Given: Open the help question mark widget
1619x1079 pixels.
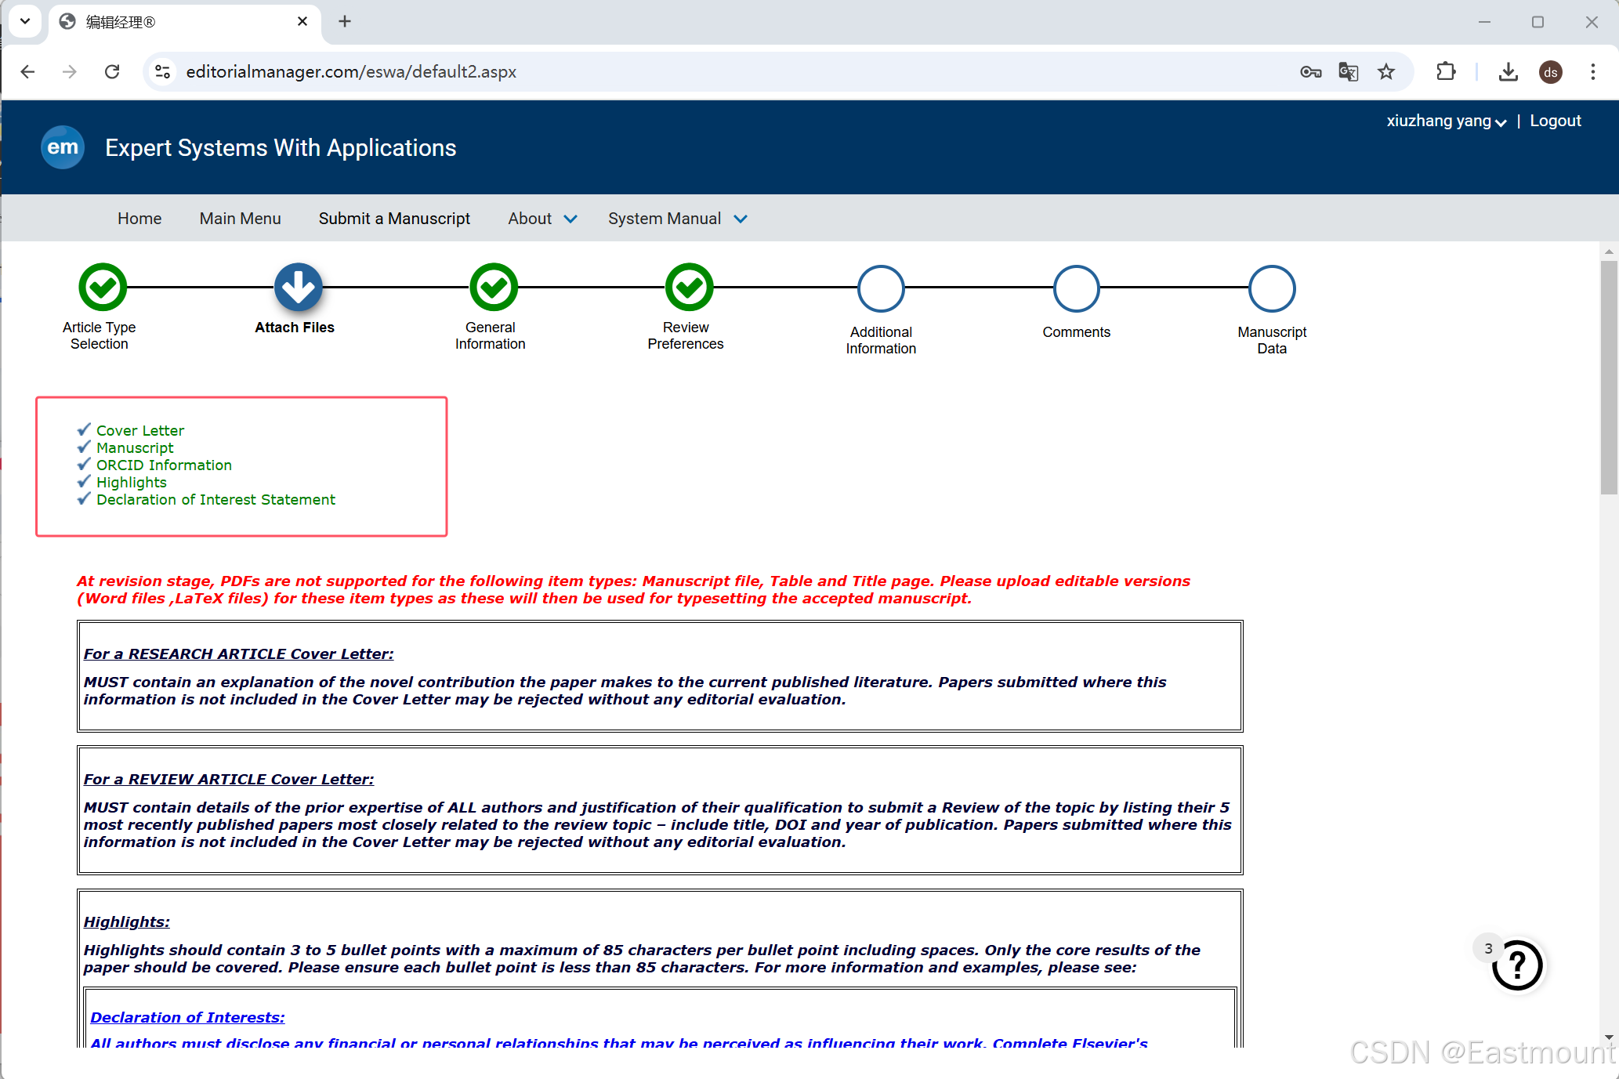Looking at the screenshot, I should pos(1517,965).
